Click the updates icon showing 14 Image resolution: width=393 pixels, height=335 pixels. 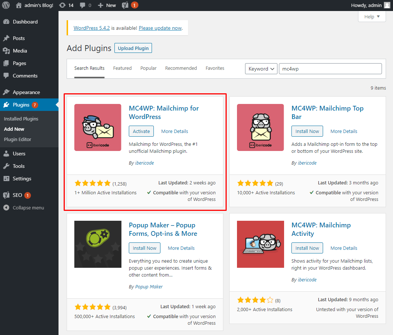click(x=62, y=5)
